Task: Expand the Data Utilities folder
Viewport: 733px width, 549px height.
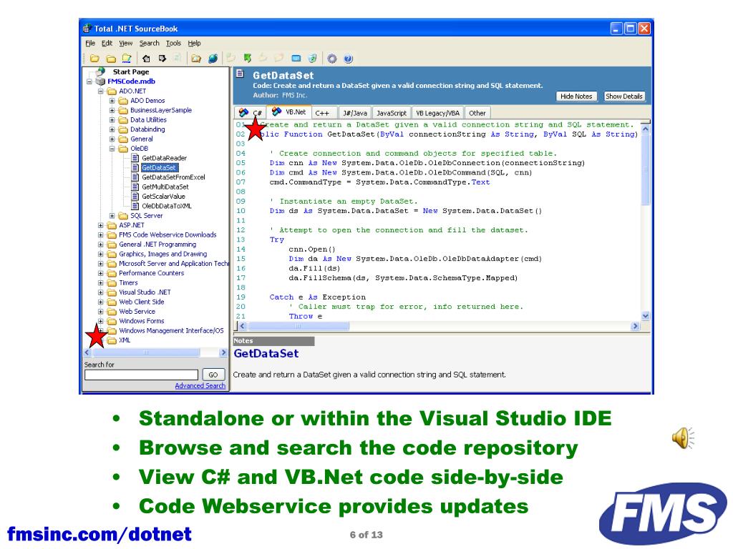Action: point(112,120)
